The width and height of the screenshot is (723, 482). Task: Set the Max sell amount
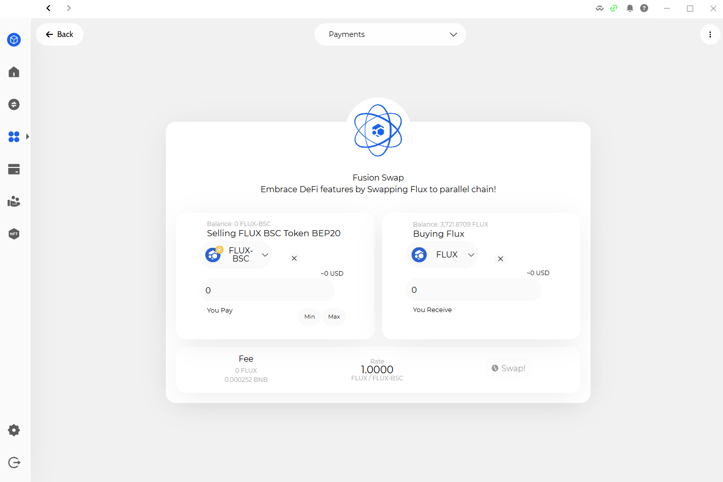(x=334, y=317)
